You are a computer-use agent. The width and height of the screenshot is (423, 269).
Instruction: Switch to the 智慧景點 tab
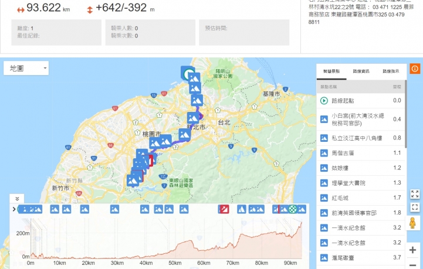pyautogui.click(x=331, y=71)
